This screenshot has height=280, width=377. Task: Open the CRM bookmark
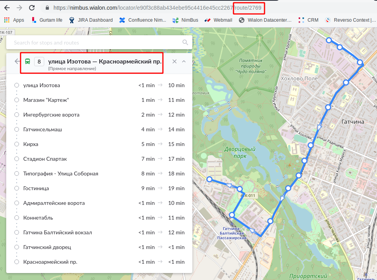[x=308, y=20]
